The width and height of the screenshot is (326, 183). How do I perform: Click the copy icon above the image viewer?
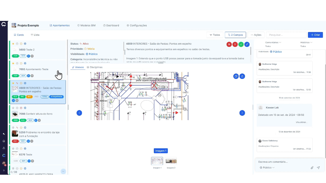pos(236,76)
